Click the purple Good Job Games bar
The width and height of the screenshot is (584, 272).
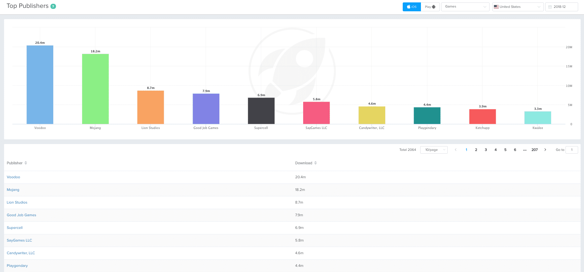(206, 109)
